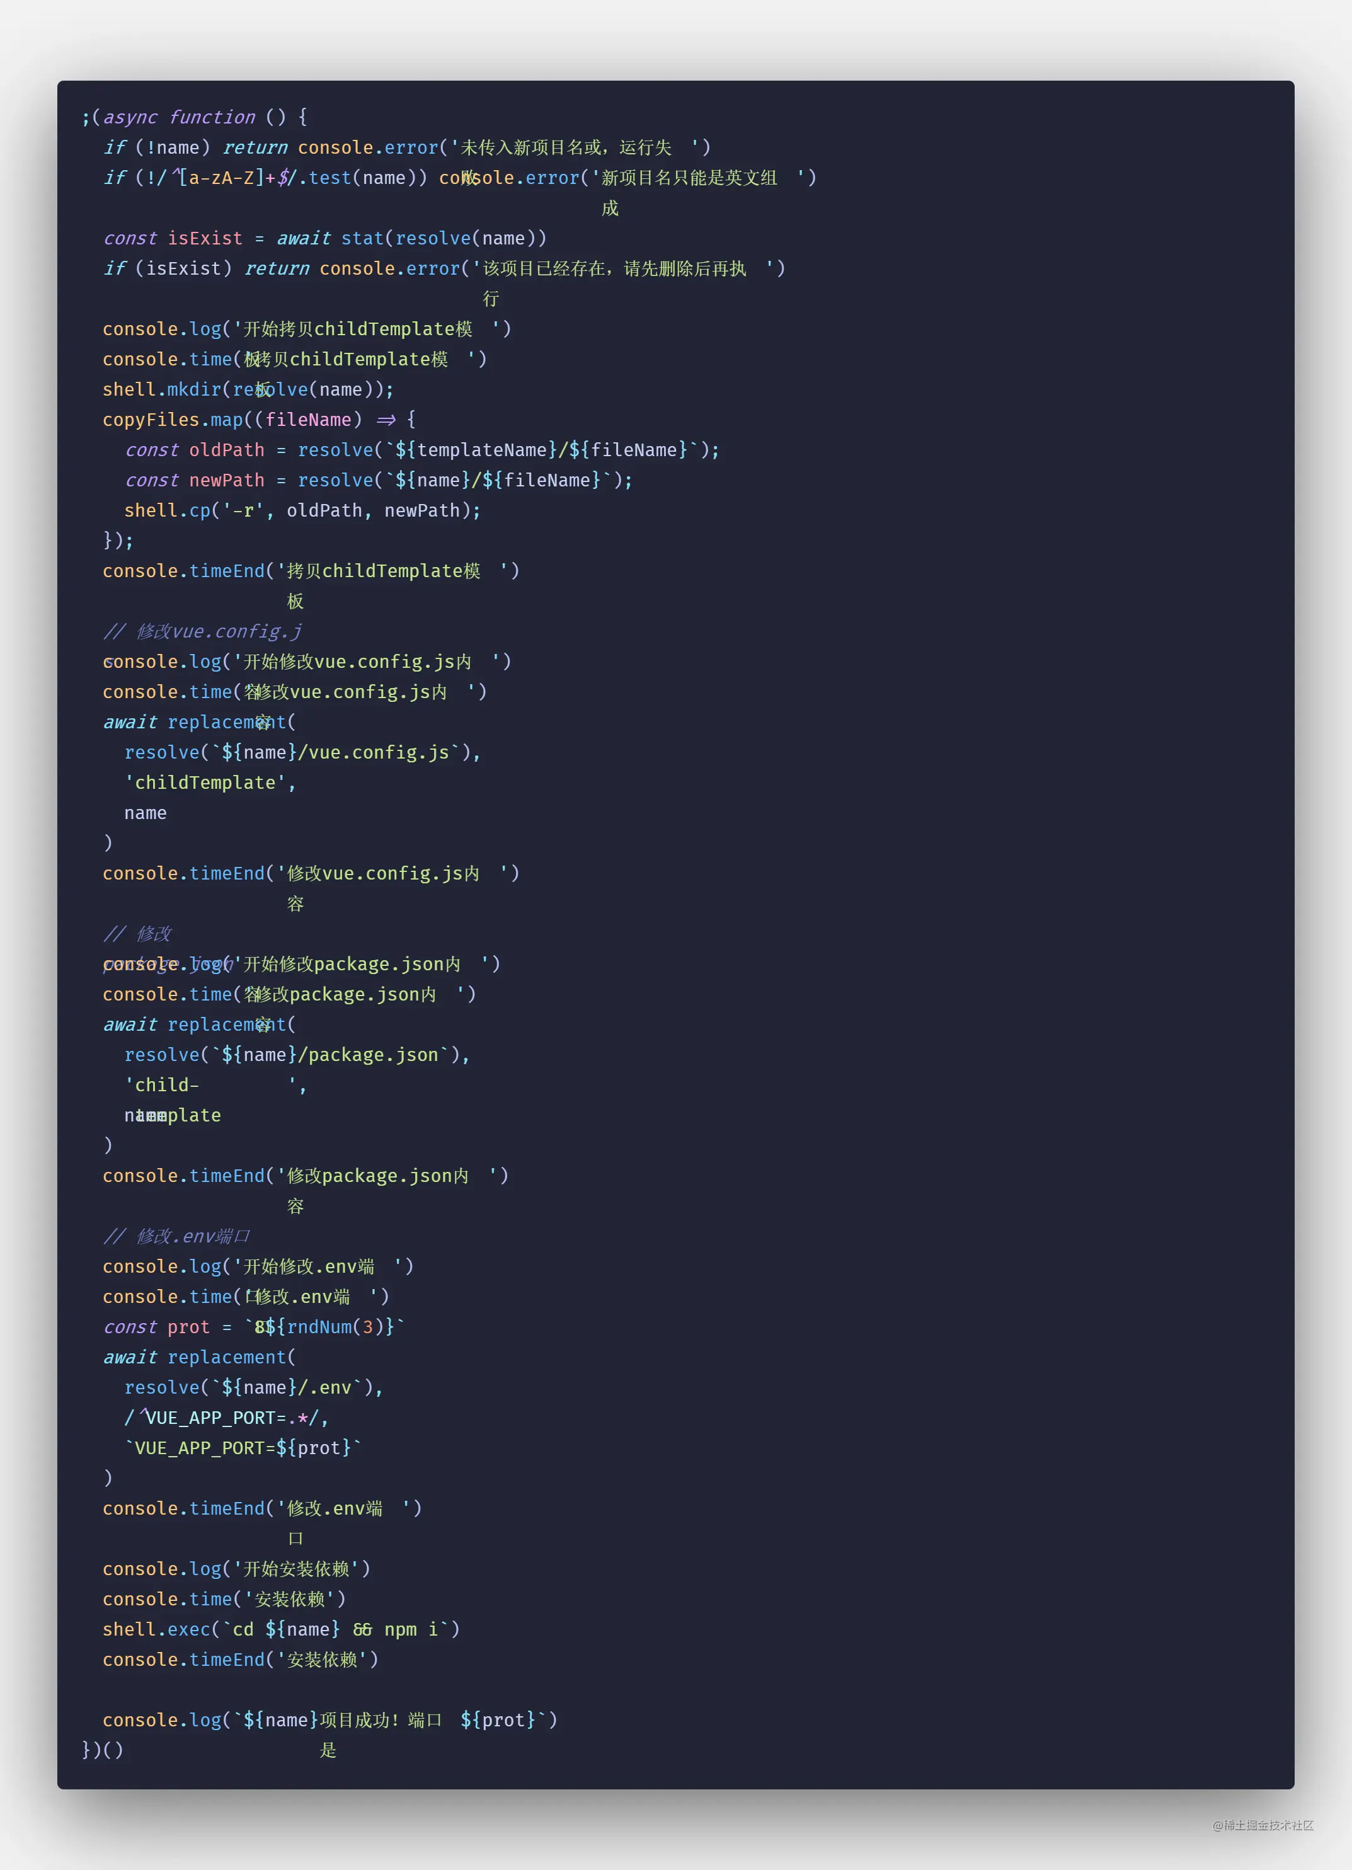Click the console.log('开始安装依赖') line
This screenshot has width=1352, height=1870.
tap(237, 1569)
